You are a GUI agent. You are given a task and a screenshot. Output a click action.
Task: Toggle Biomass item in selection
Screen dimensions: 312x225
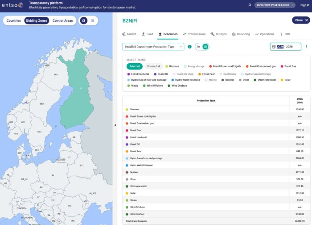[172, 66]
